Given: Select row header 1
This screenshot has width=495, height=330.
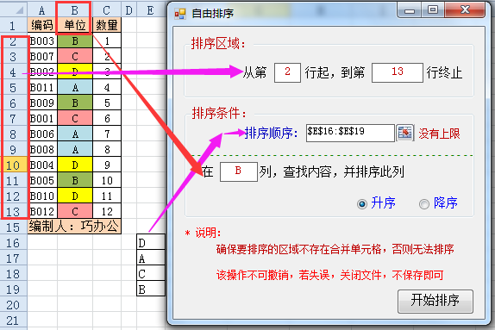Looking at the screenshot, I should coord(13,25).
